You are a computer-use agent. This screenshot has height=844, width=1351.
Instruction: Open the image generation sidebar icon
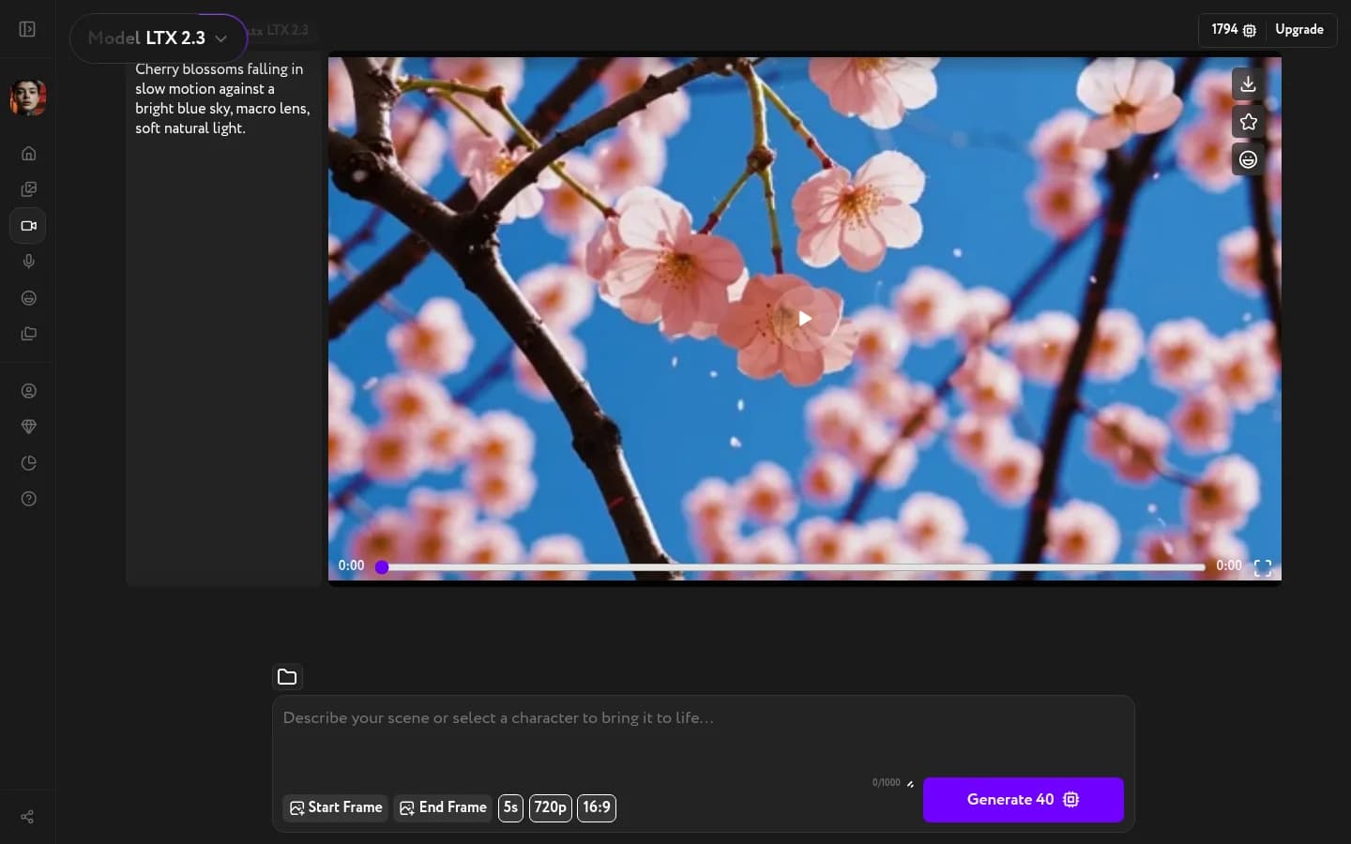point(28,188)
